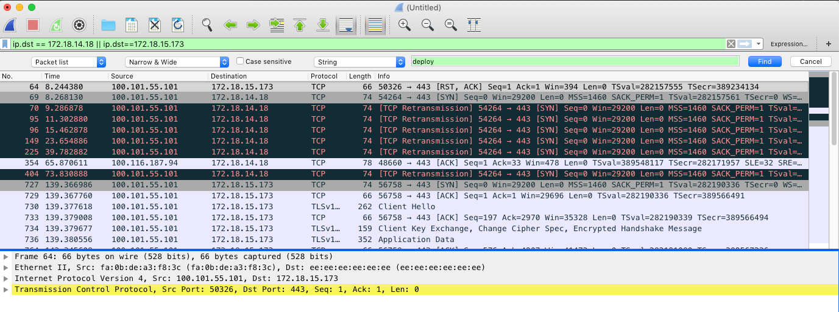Open the String search type dropdown
The width and height of the screenshot is (839, 312).
(359, 62)
